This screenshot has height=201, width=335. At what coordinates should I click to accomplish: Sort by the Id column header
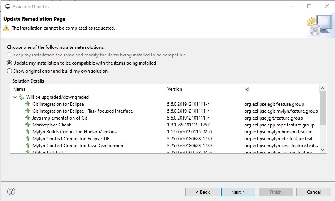(281, 89)
